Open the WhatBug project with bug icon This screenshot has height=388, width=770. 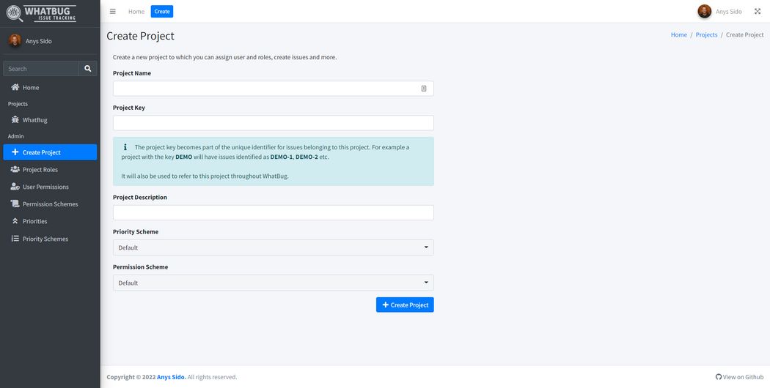click(x=34, y=120)
